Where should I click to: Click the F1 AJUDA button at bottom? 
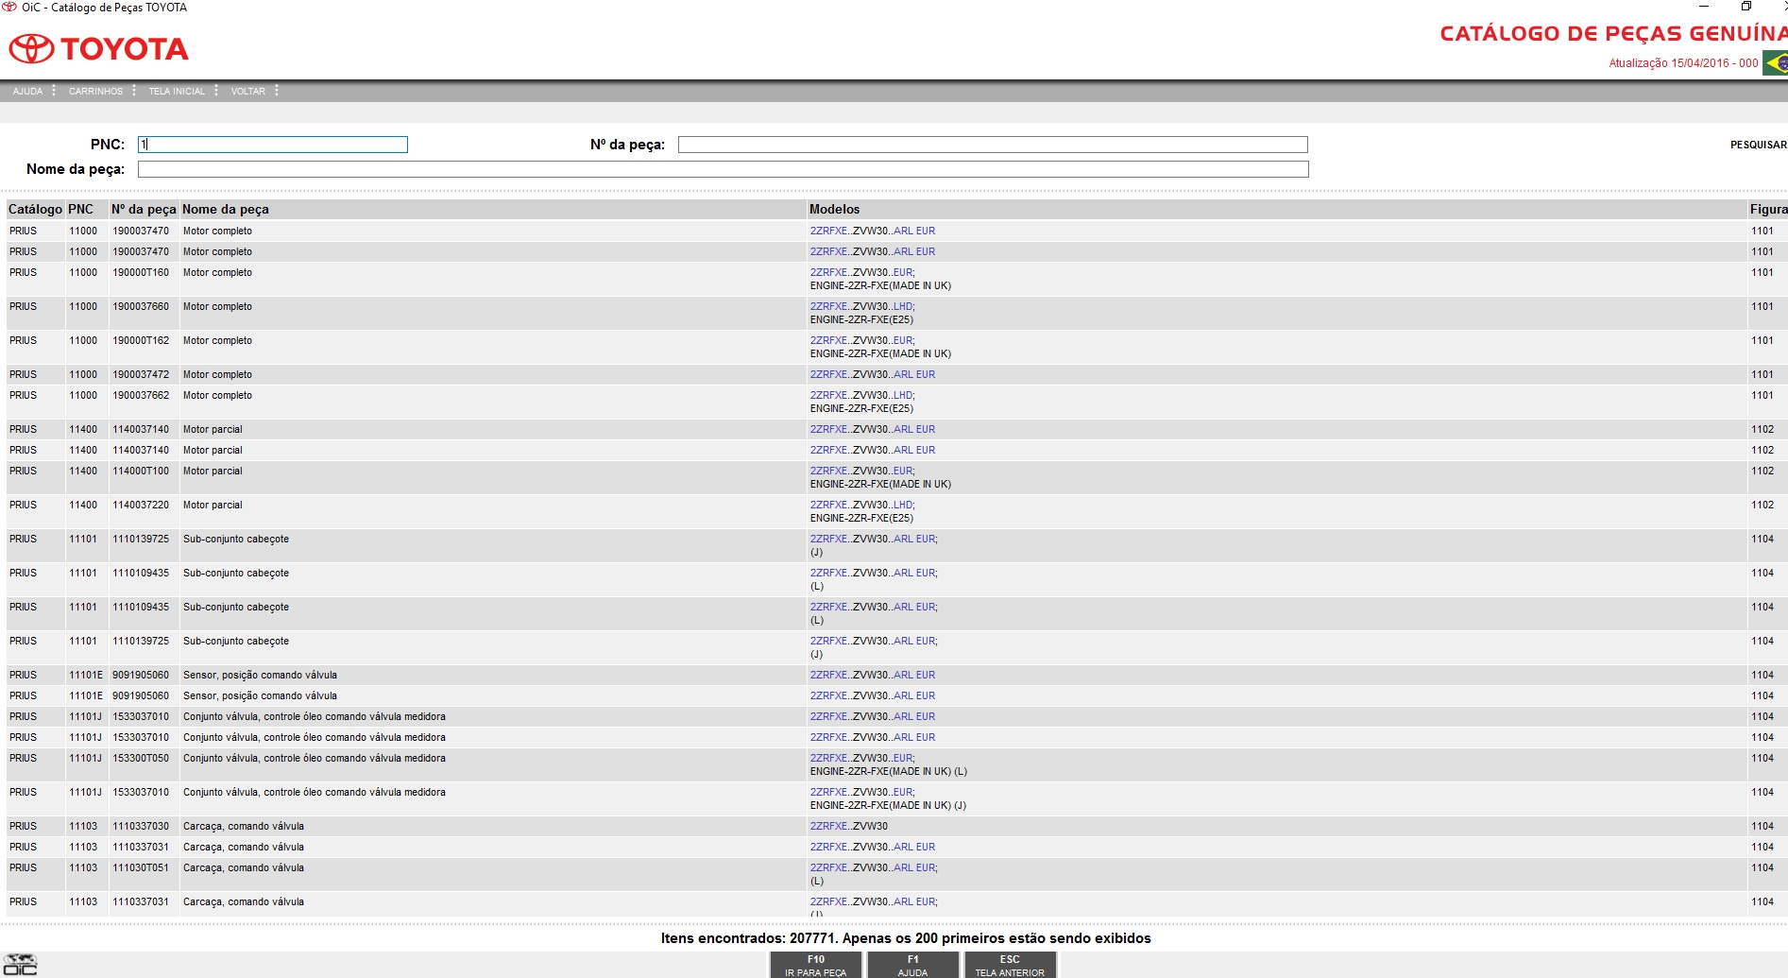tap(912, 965)
